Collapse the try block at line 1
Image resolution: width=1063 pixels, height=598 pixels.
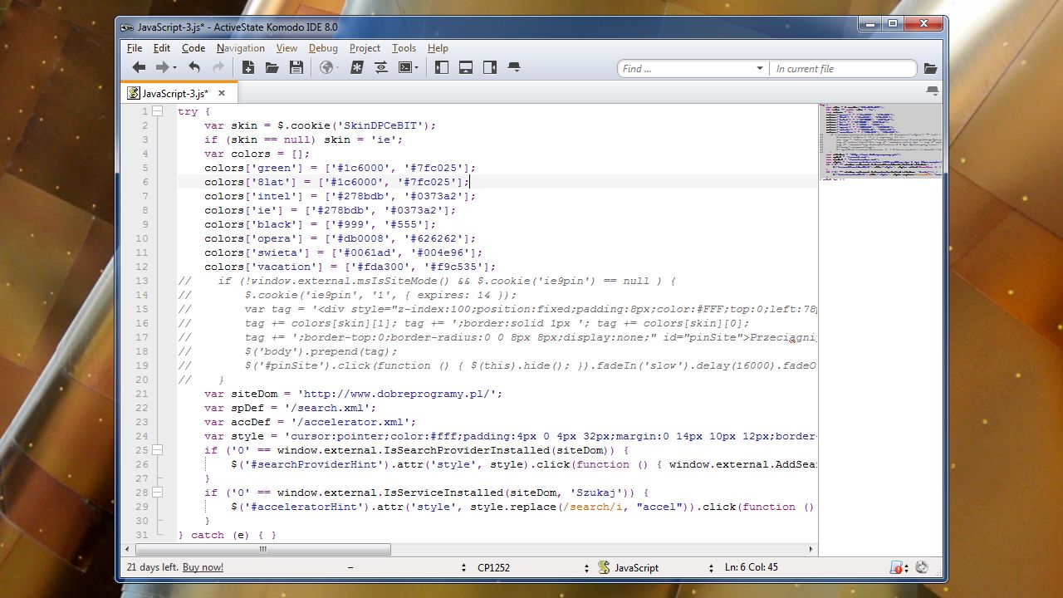point(157,111)
